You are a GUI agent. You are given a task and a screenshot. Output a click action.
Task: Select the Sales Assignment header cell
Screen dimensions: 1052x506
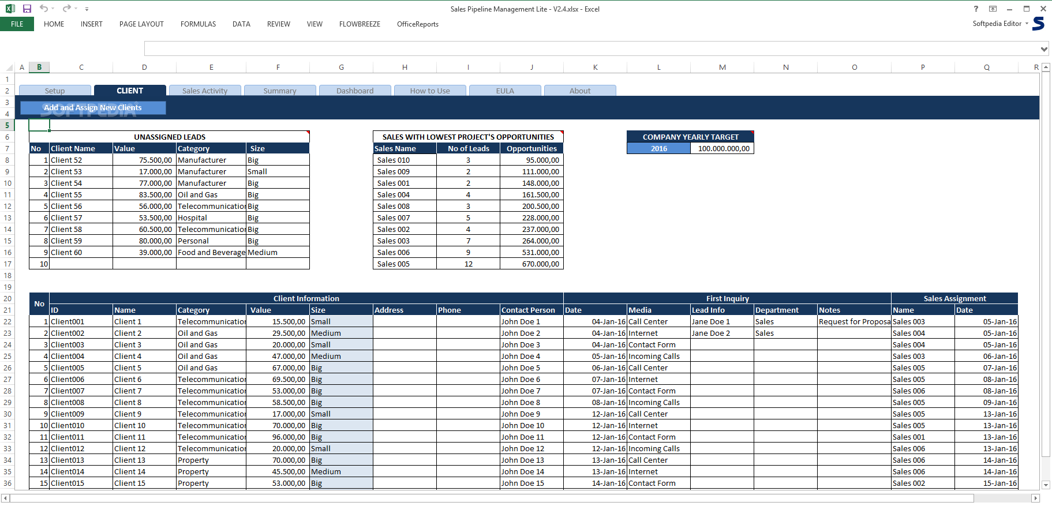[x=954, y=298]
